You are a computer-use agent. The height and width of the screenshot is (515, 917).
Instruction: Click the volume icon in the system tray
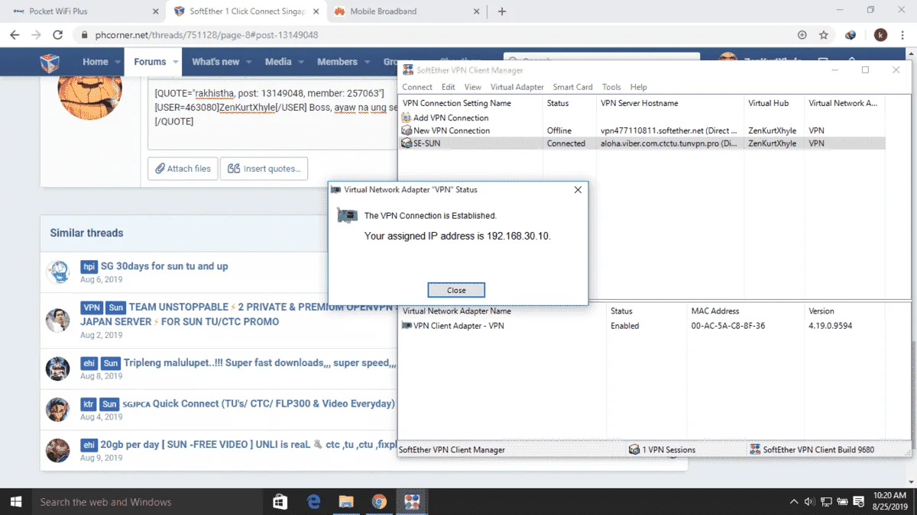(810, 502)
